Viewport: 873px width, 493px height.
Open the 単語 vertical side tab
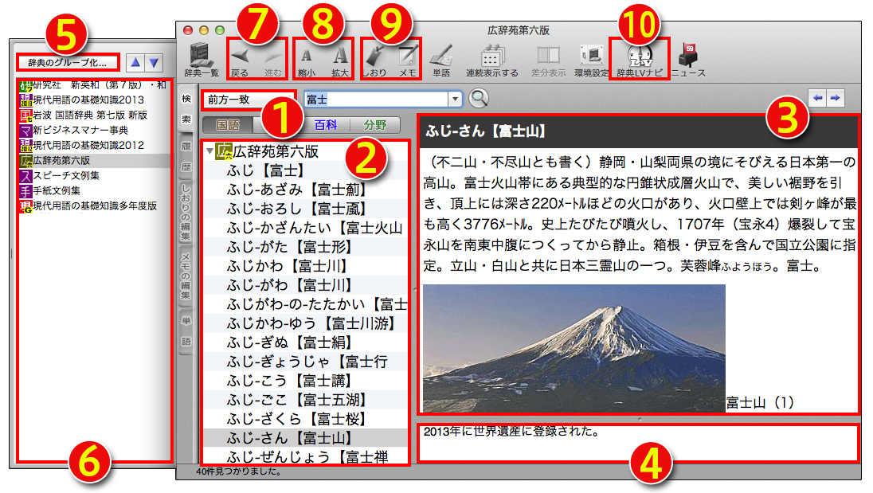click(x=186, y=331)
